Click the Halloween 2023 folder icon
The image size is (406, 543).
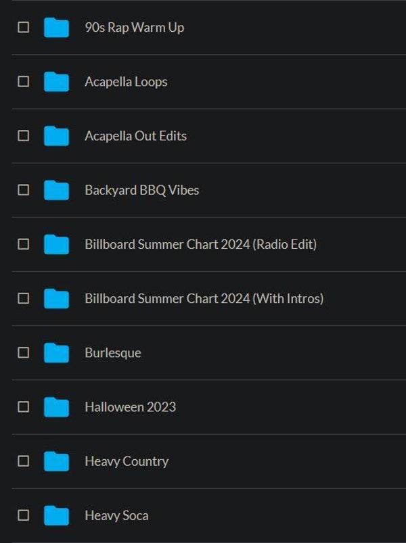point(56,407)
